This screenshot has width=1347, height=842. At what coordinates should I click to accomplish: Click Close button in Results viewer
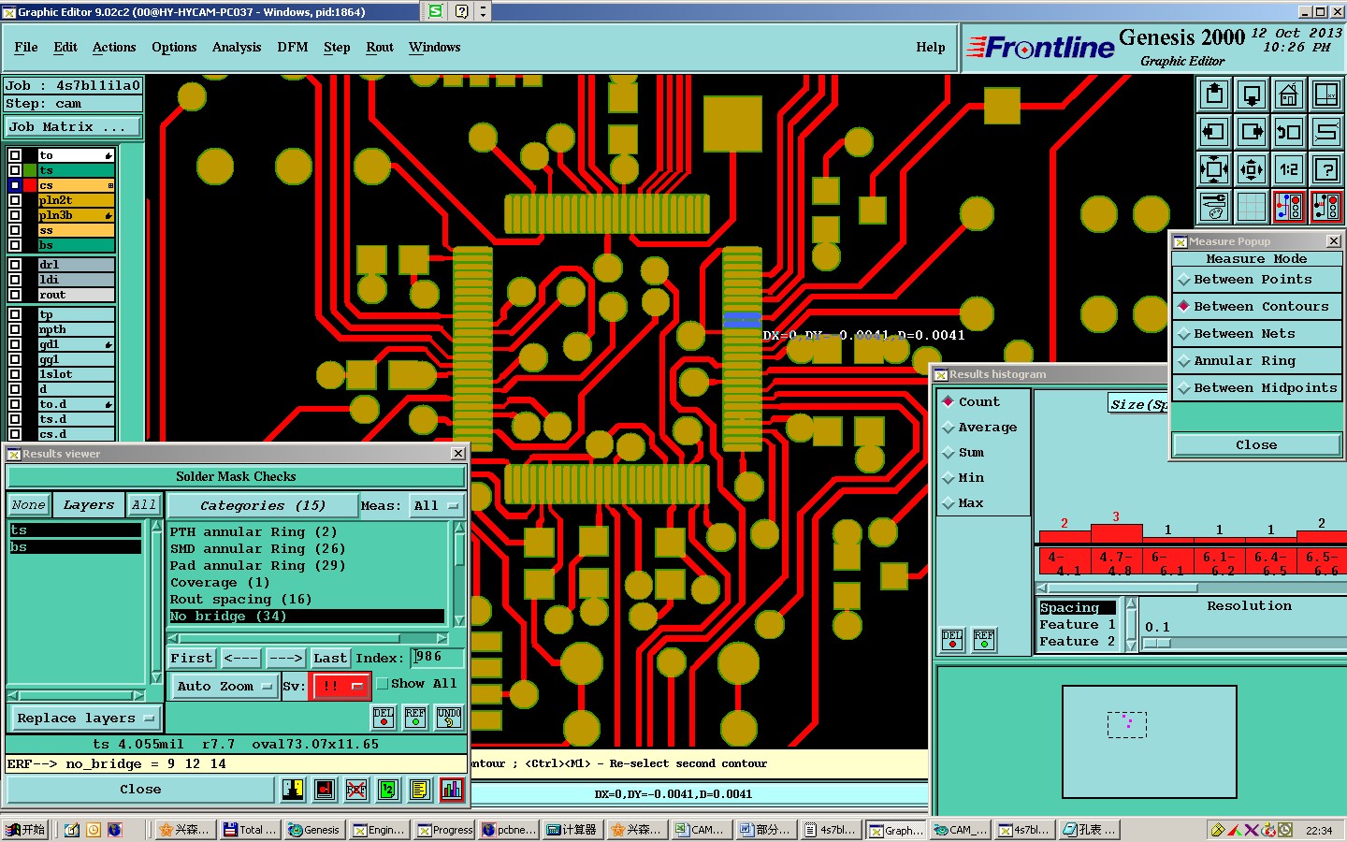coord(140,790)
